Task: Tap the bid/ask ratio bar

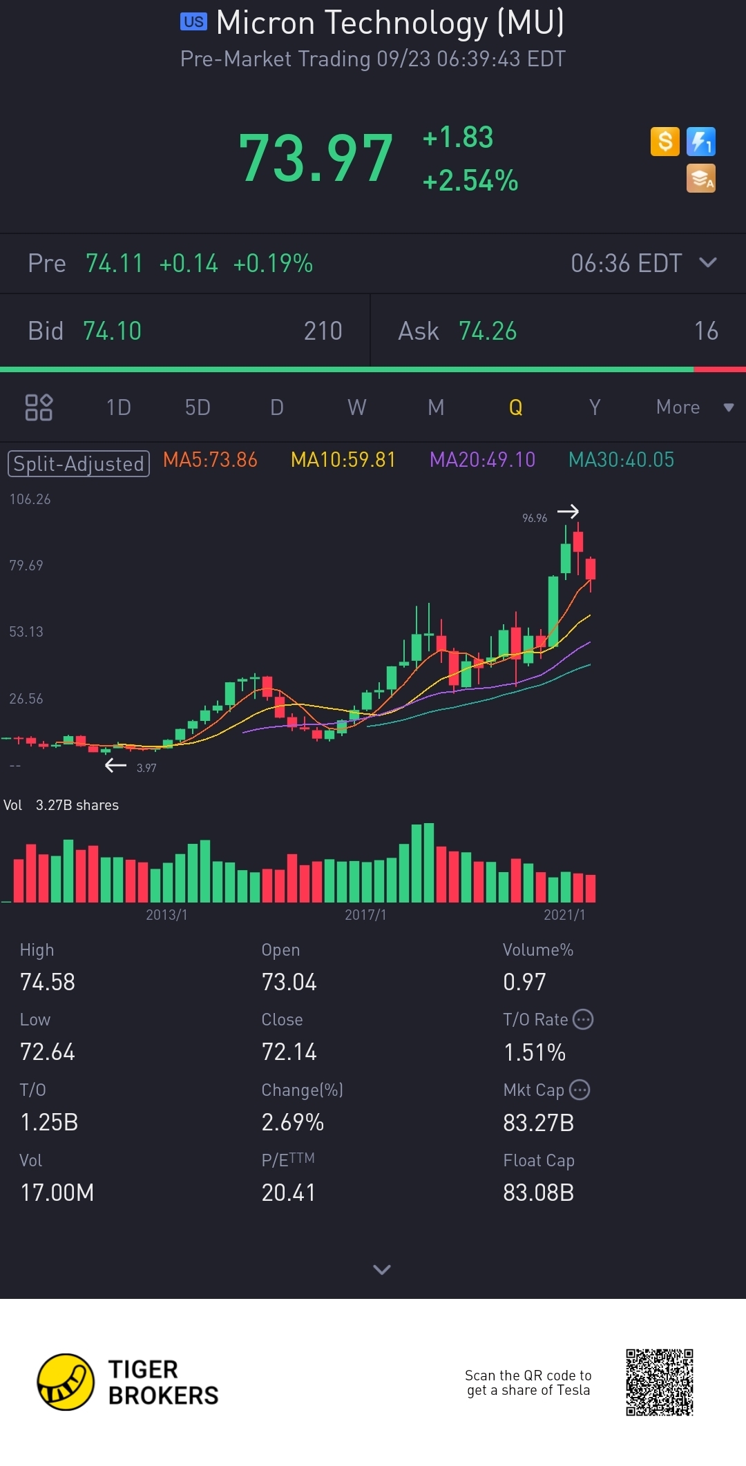Action: click(x=373, y=369)
